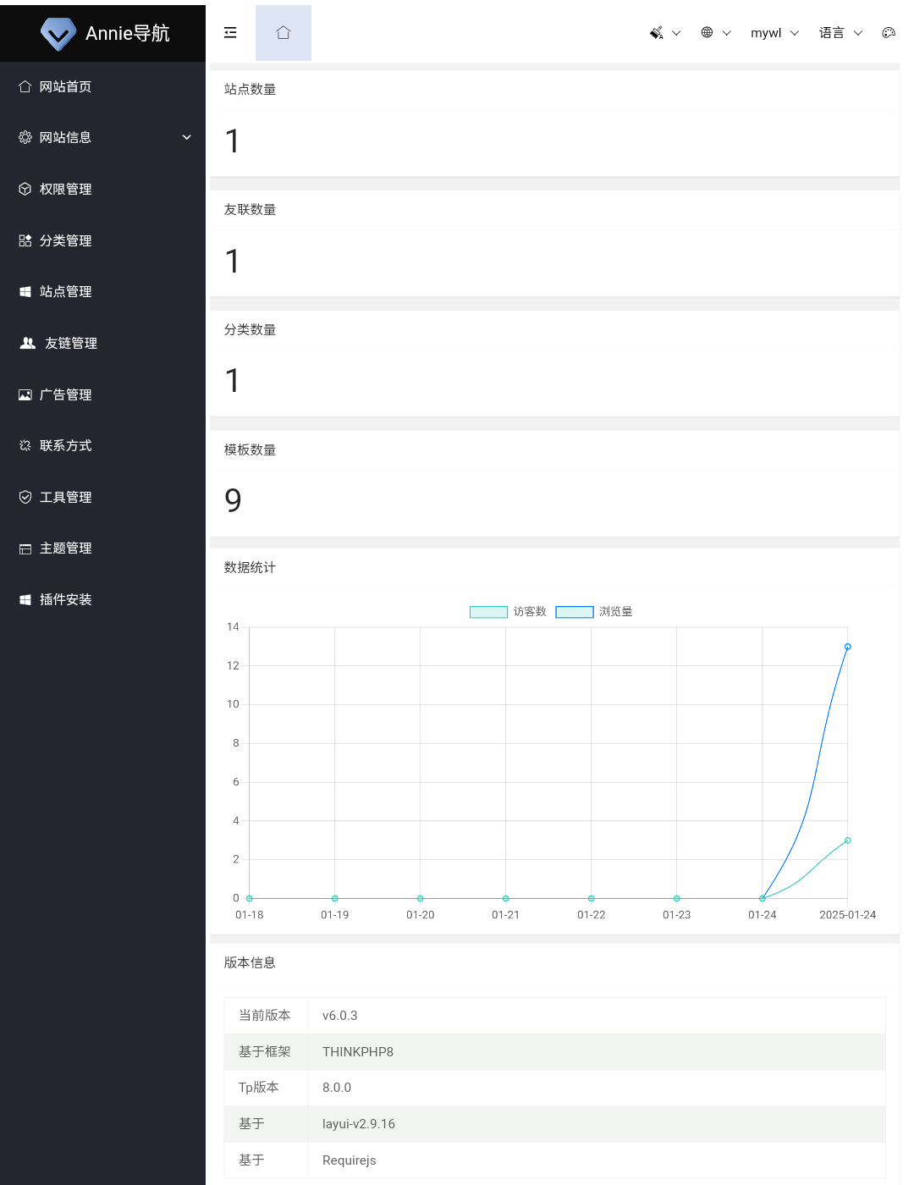Open the 语言 language dropdown
Image resolution: width=914 pixels, height=1185 pixels.
pyautogui.click(x=840, y=33)
